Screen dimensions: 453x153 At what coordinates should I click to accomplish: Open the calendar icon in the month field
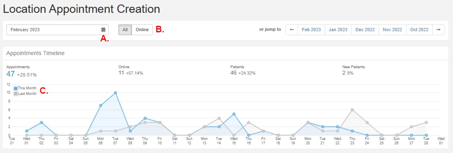pyautogui.click(x=103, y=29)
